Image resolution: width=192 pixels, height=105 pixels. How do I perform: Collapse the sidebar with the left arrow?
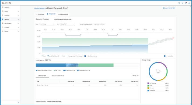(19, 103)
